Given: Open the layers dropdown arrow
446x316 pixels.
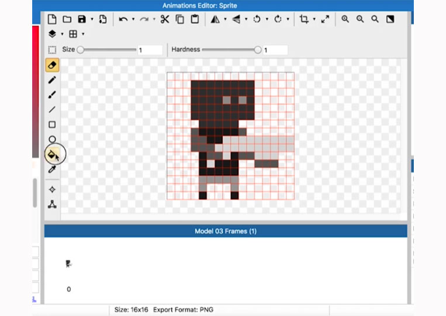Looking at the screenshot, I should (62, 34).
